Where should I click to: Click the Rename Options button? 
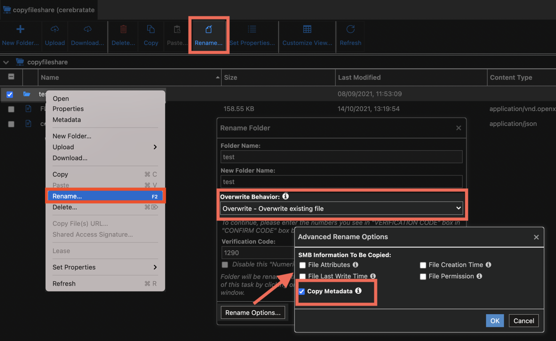coord(252,312)
